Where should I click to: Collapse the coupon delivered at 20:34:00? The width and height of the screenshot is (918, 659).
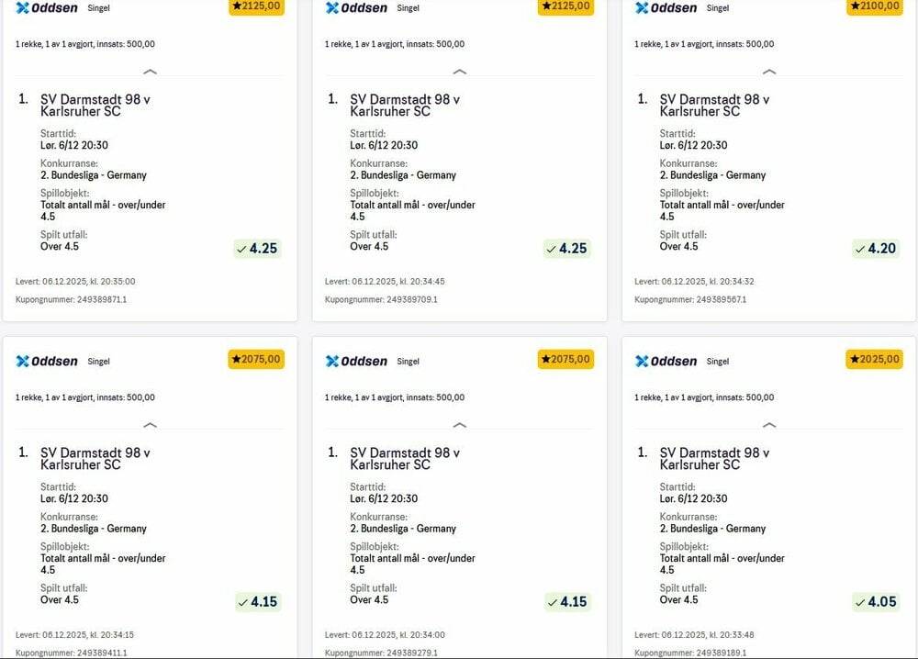click(460, 425)
